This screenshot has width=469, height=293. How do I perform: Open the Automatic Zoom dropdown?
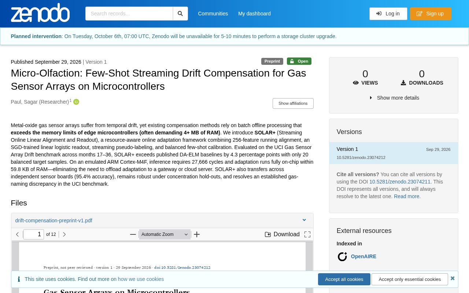[x=165, y=234]
